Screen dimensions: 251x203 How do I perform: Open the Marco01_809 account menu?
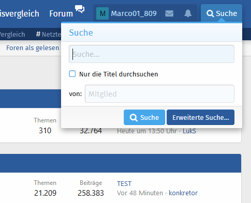click(x=127, y=13)
